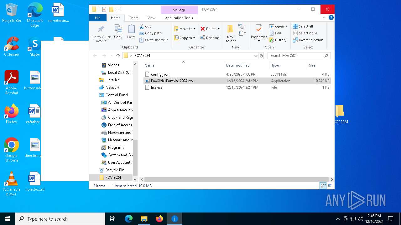Click the Rename ribbon button
401x225 pixels.
pos(210,38)
